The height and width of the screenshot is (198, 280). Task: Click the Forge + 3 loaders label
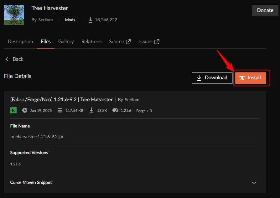coord(144,111)
